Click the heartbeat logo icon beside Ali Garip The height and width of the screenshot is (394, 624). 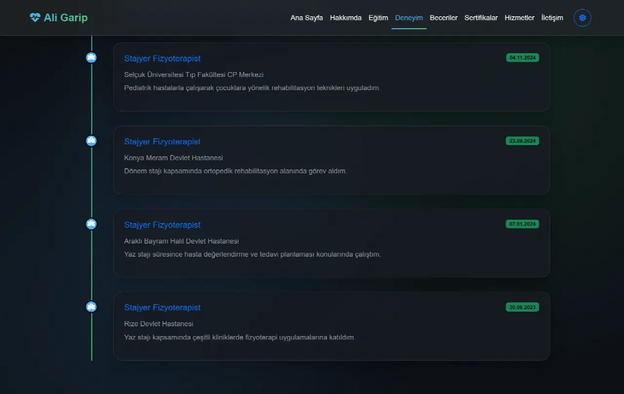click(x=35, y=18)
